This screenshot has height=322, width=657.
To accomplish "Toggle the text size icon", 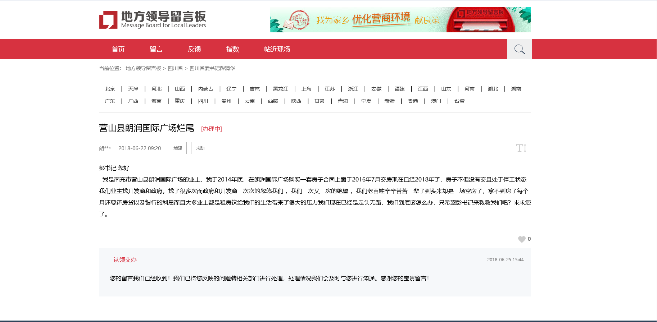I will 521,148.
